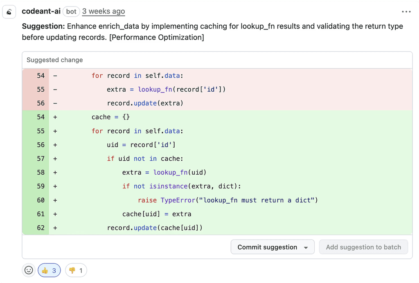Image resolution: width=419 pixels, height=283 pixels.
Task: Click the codeant-ai avatar icon
Action: point(9,12)
